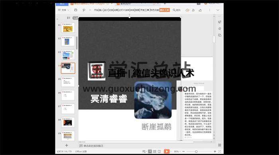Open the vertical three-dot more menu
Image resolution: width=279 pixels, height=155 pixels.
pyautogui.click(x=209, y=10)
